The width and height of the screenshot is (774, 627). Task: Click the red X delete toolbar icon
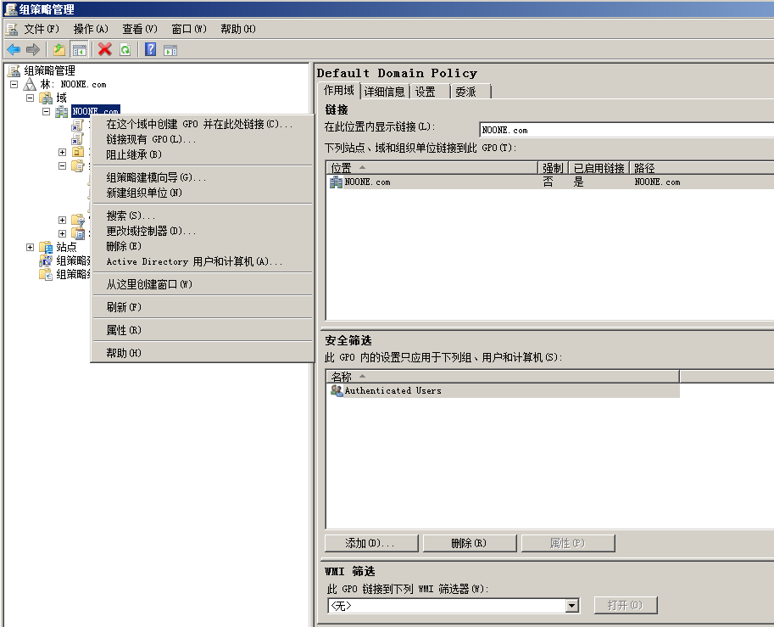coord(104,49)
